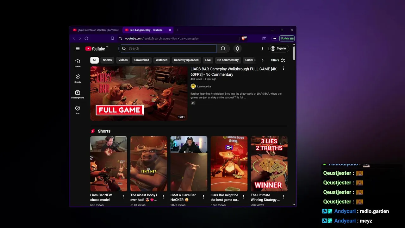The height and width of the screenshot is (228, 405).
Task: Open site information icon in address bar
Action: (121, 38)
